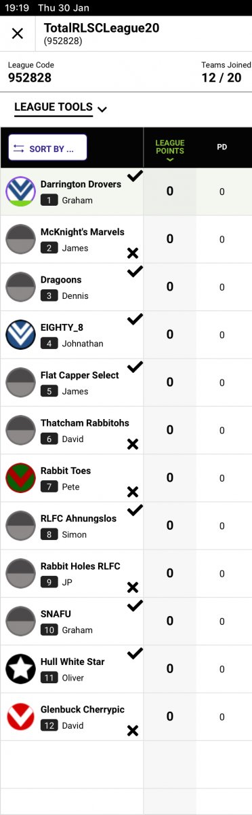Screen dimensions: 252x815
Task: Select the PD column header
Action: 222,147
